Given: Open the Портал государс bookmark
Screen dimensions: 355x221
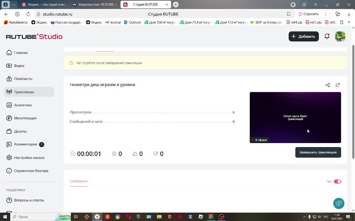Looking at the screenshot, I should coord(66,22).
